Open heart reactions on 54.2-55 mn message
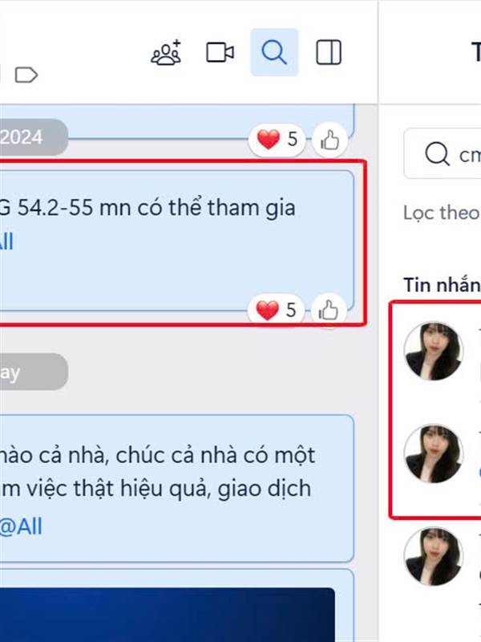Image resolution: width=481 pixels, height=642 pixels. pos(275,311)
